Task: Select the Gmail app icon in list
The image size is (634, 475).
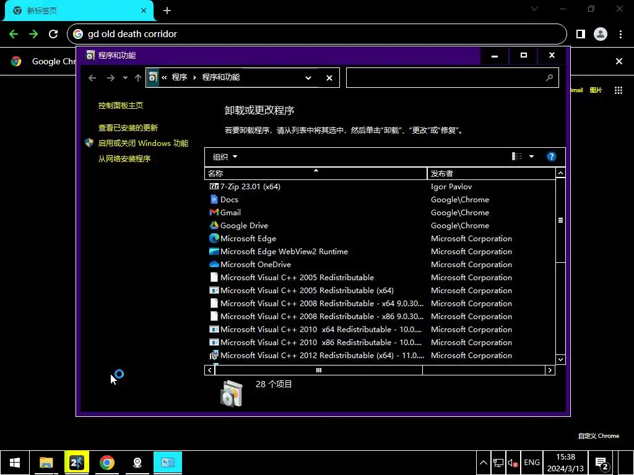Action: [214, 213]
